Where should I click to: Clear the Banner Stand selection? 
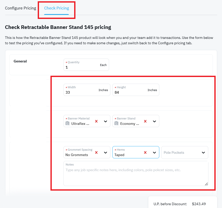coord(145,121)
